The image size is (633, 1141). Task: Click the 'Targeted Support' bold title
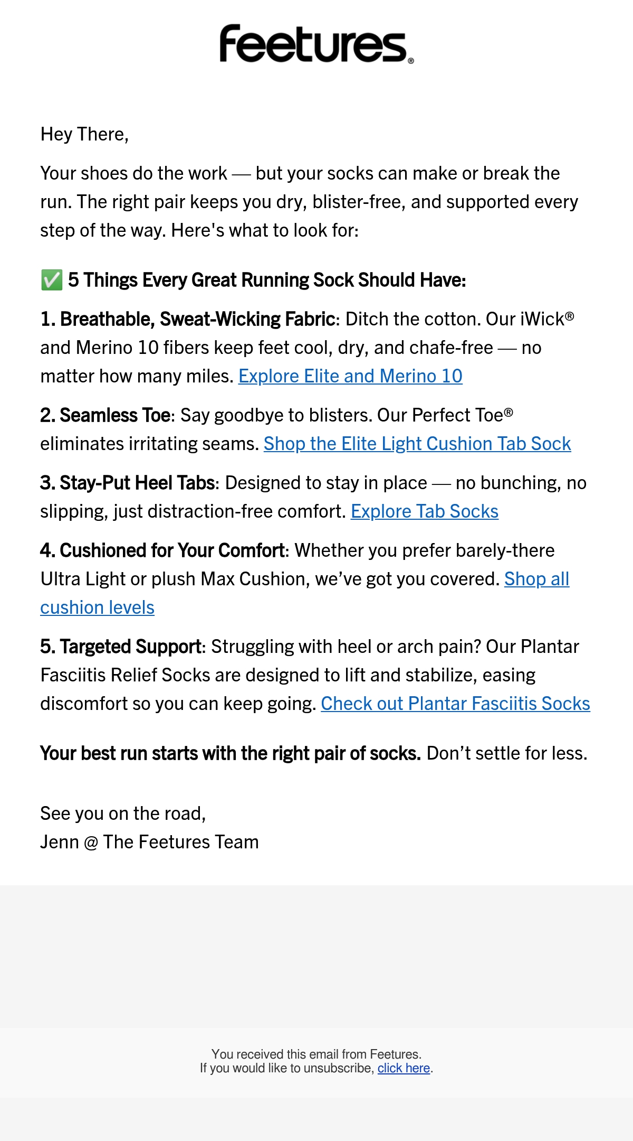[130, 647]
